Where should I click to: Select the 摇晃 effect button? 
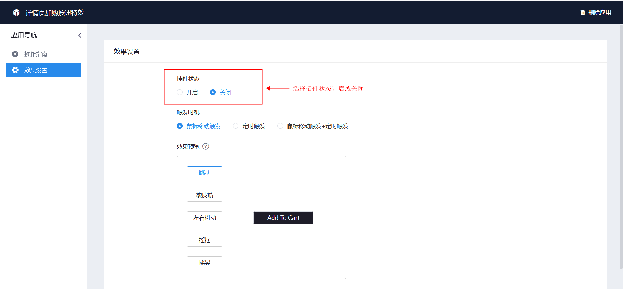pos(205,263)
